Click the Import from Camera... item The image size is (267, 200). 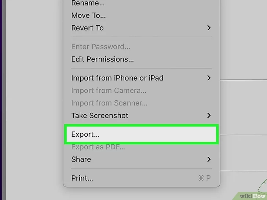coord(109,90)
